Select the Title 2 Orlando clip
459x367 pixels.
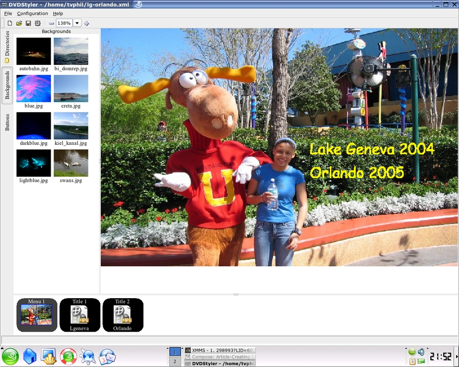123,315
